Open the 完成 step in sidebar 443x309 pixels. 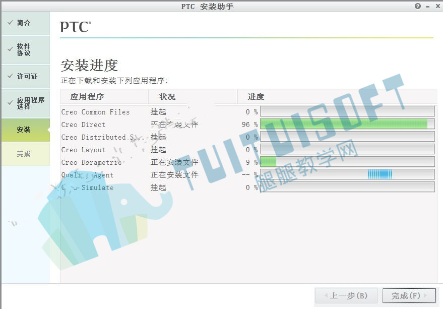pos(24,154)
